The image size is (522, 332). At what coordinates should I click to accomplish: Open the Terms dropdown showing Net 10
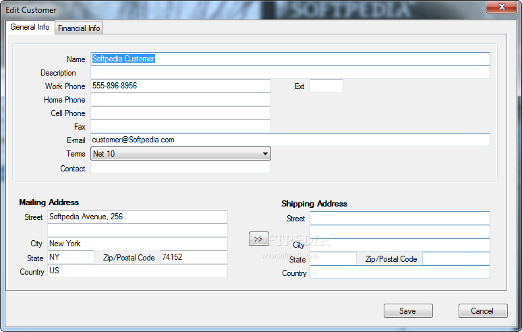(x=181, y=153)
